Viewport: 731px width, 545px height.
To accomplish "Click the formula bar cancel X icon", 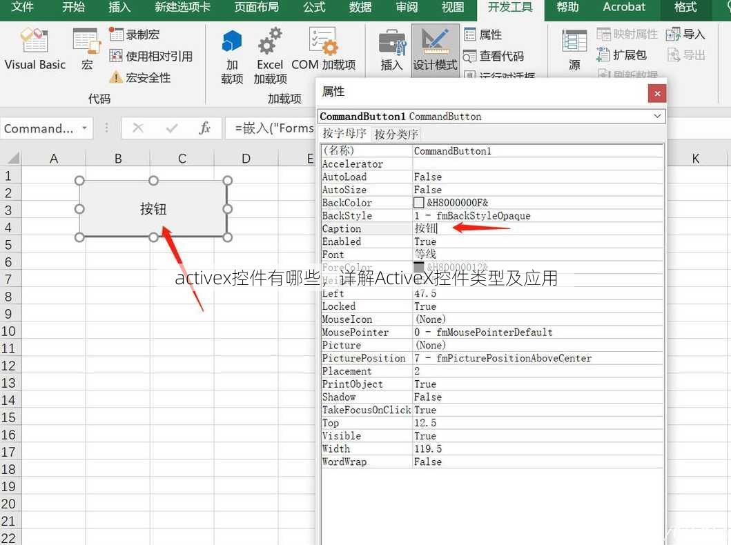I will 137,128.
